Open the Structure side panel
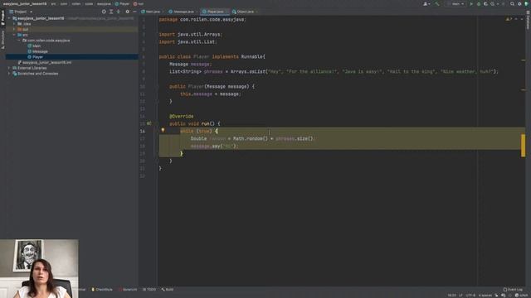Screen dimensions: 531x298 (x=2, y=40)
